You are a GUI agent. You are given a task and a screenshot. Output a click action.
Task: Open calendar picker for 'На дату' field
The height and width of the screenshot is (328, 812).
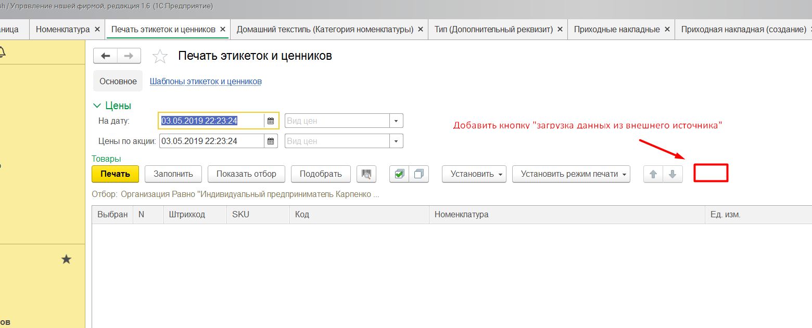tap(271, 121)
